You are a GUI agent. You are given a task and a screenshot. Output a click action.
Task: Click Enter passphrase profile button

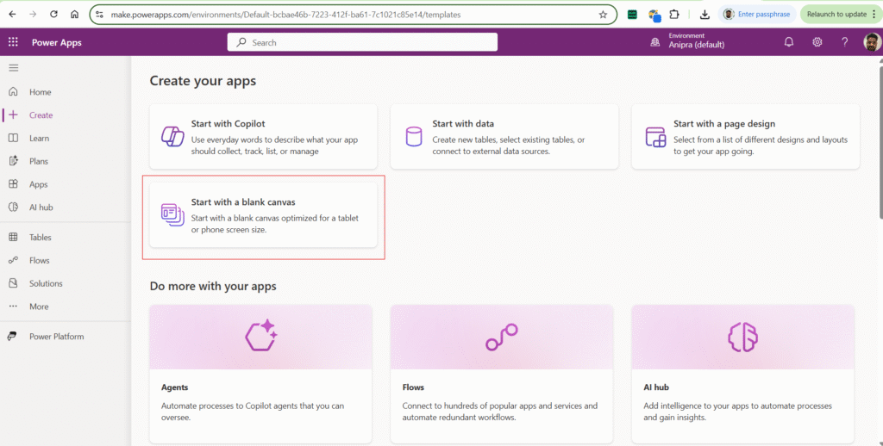coord(757,15)
